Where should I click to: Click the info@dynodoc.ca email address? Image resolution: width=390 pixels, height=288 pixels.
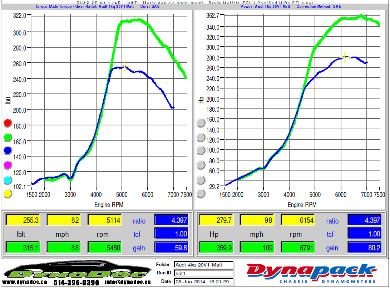128,282
